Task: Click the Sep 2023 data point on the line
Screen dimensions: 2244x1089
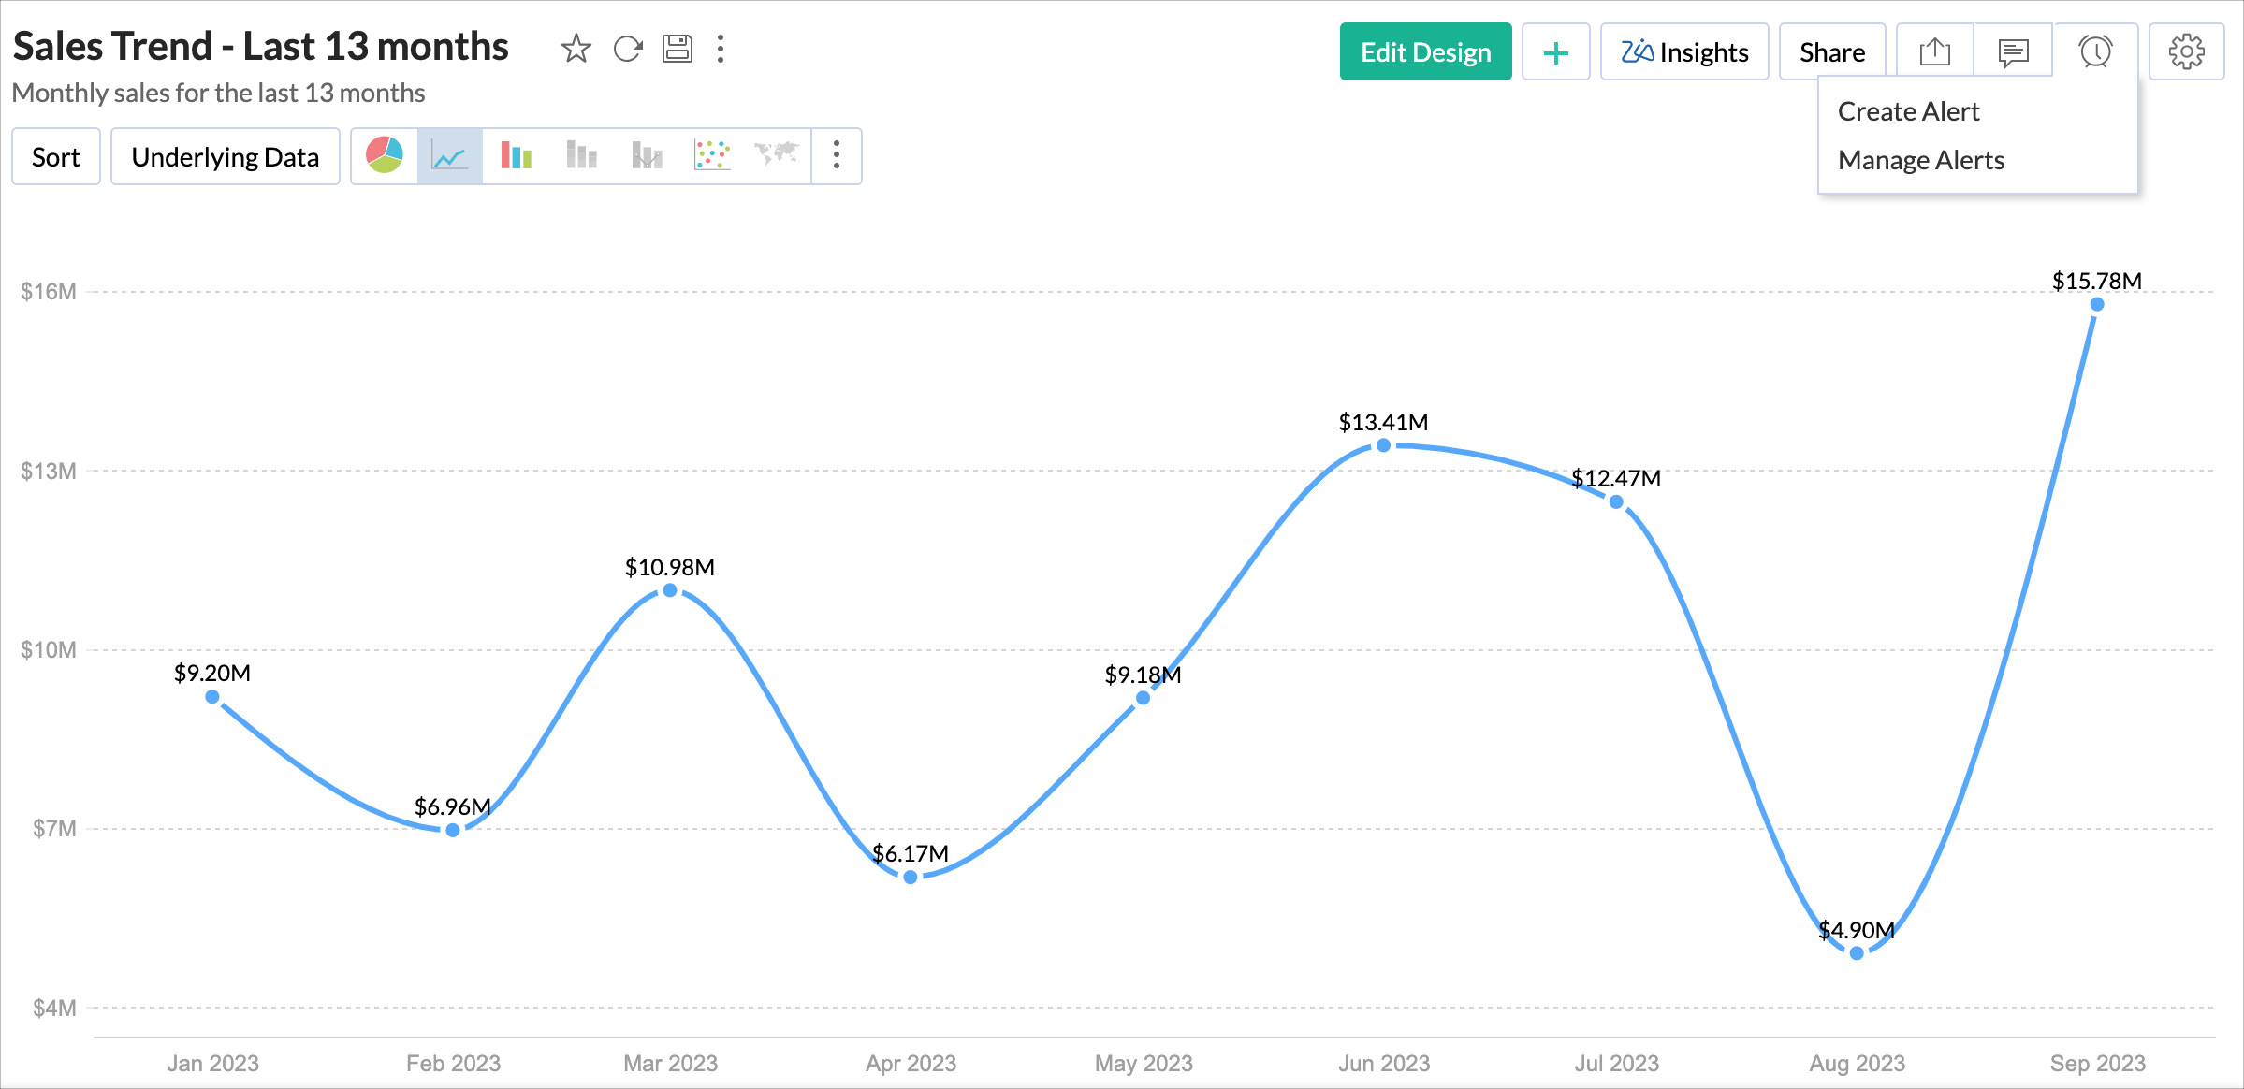Action: [2096, 304]
